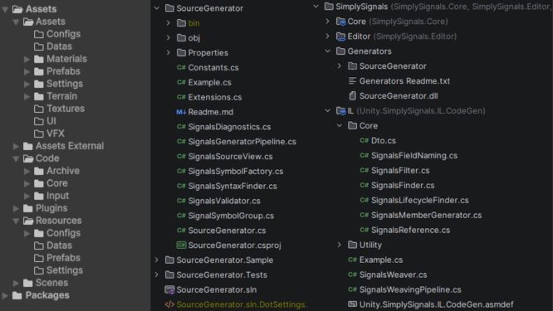The height and width of the screenshot is (311, 553).
Task: Expand the Utility folder chevron
Action: tap(340, 245)
